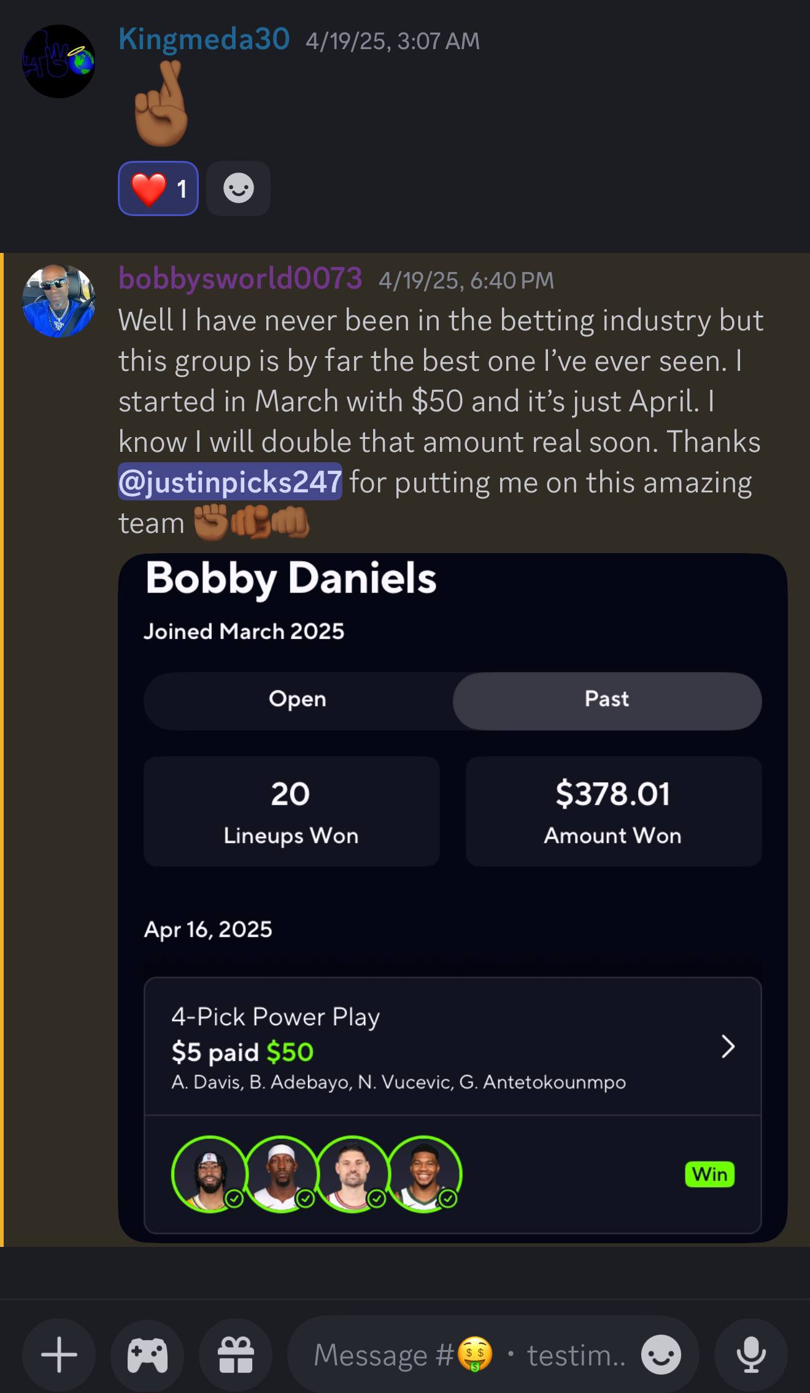The height and width of the screenshot is (1393, 810).
Task: Open the Kingmeda30 username
Action: (204, 39)
